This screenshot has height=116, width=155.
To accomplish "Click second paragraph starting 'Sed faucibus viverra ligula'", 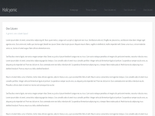I will [77, 99].
